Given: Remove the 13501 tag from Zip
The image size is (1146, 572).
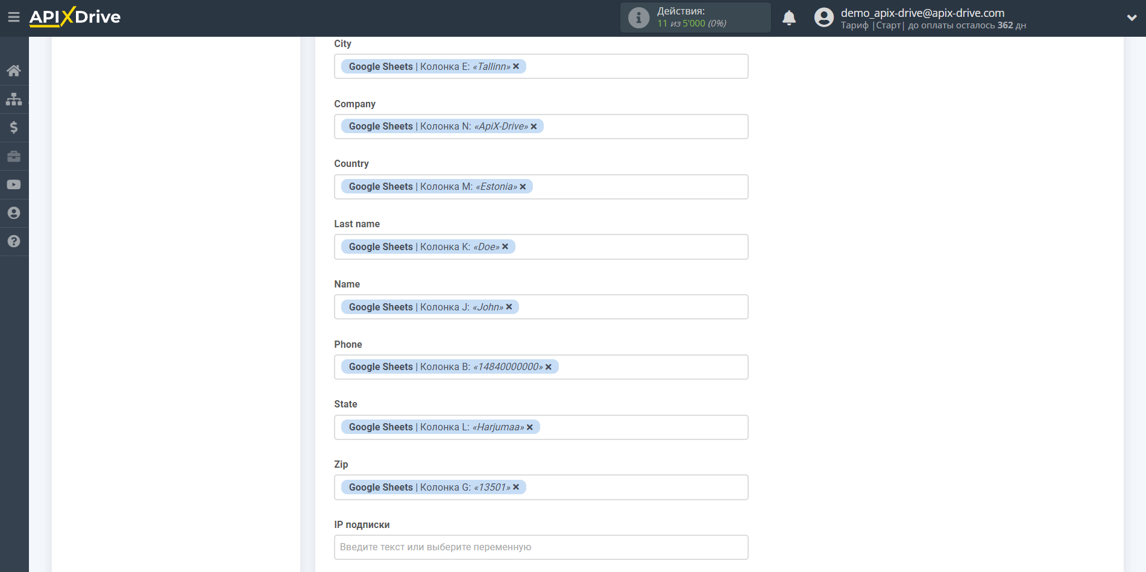Looking at the screenshot, I should point(516,487).
